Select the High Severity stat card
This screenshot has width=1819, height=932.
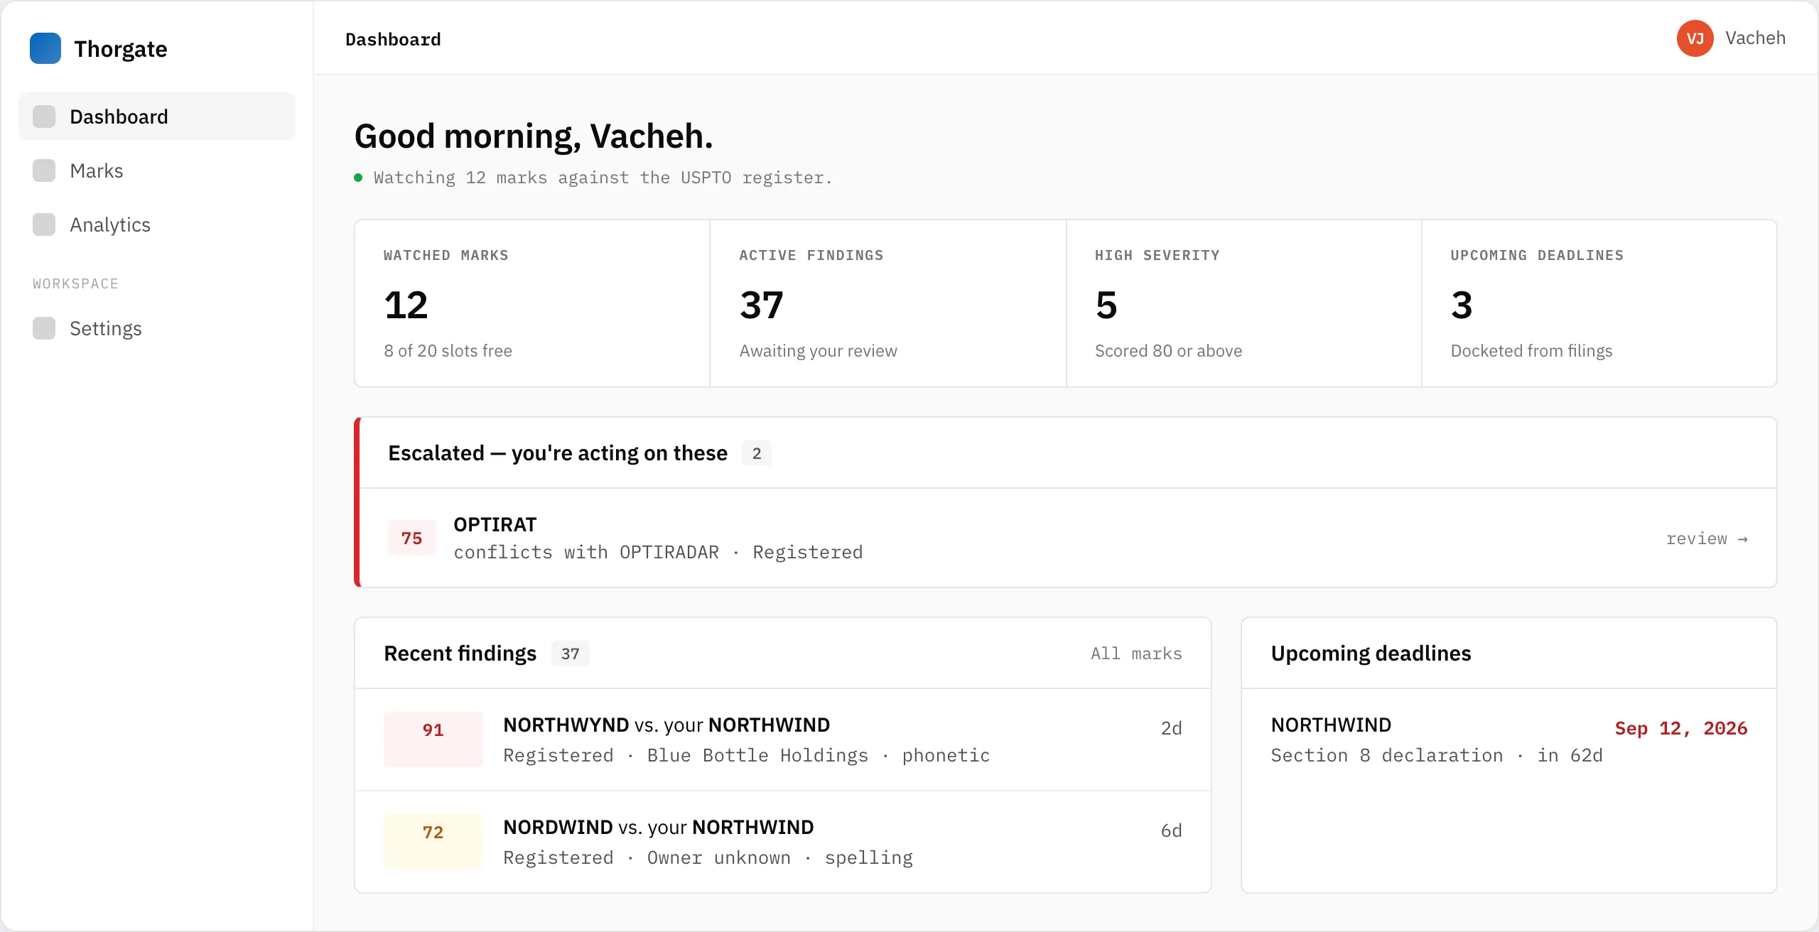[1244, 303]
